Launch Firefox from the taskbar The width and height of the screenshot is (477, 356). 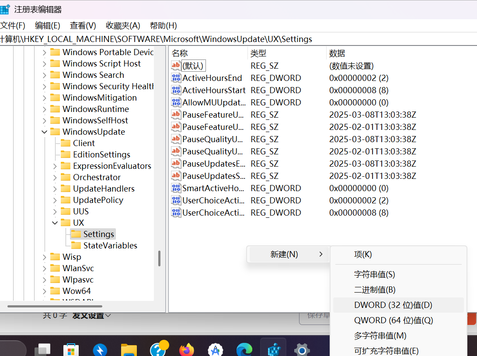pos(187,350)
